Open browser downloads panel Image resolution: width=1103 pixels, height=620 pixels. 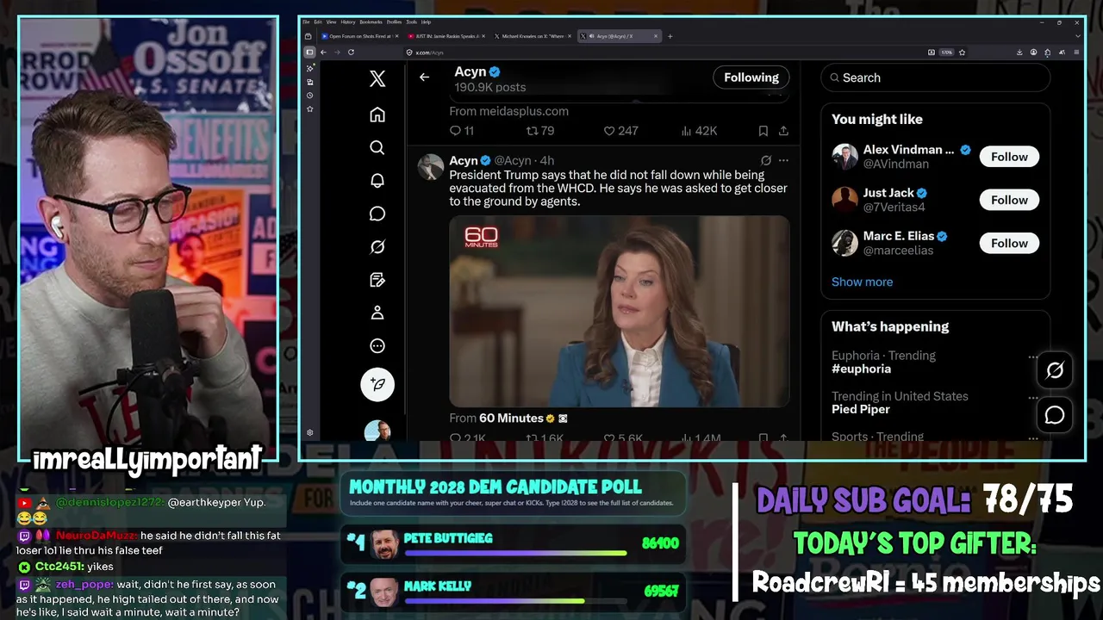click(x=1019, y=53)
